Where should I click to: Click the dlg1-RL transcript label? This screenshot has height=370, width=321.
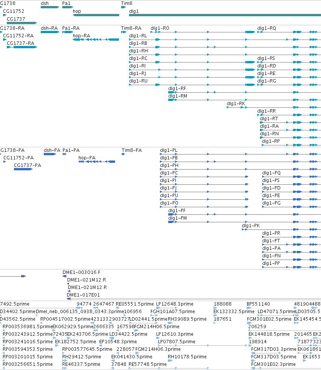138,36
